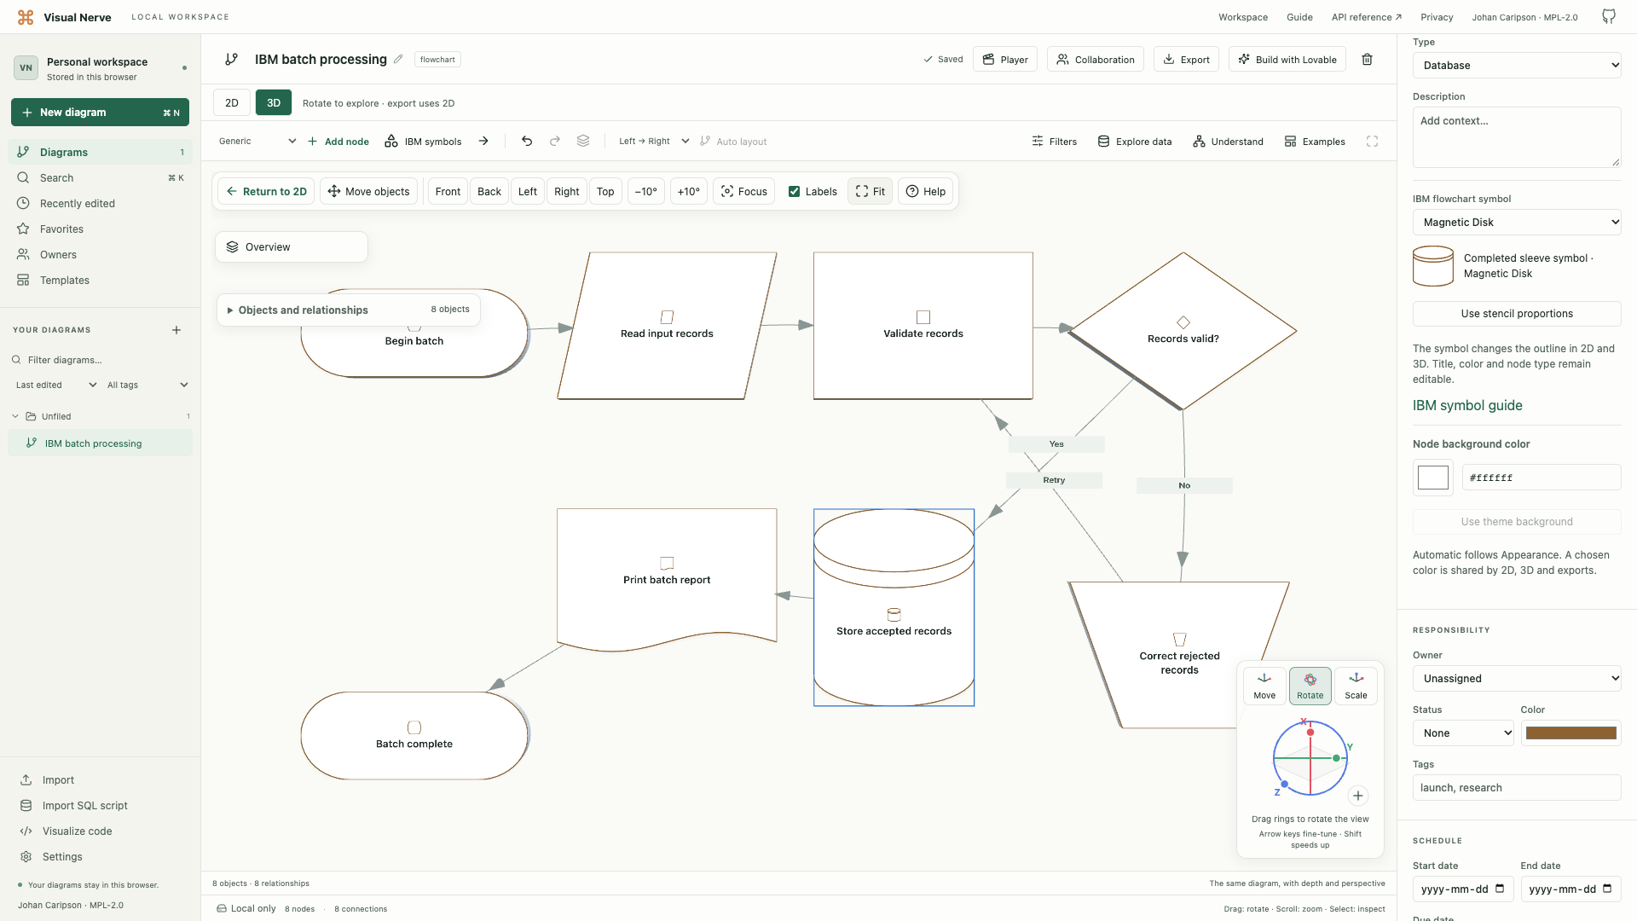Select the Scale gizmo tool
The image size is (1637, 921).
pyautogui.click(x=1356, y=686)
